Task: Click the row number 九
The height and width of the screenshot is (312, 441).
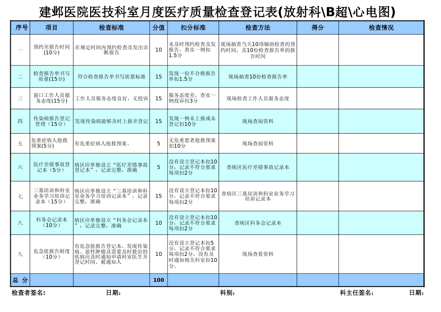Action: (x=20, y=254)
